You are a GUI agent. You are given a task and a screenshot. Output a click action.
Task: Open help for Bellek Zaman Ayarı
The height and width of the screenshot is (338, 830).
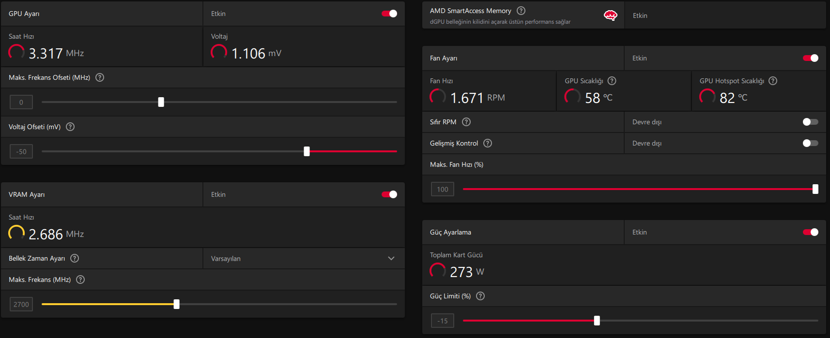(75, 258)
